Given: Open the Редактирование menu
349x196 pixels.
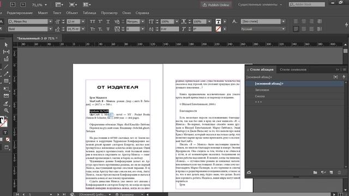Looking at the screenshot, I should click(x=20, y=13).
